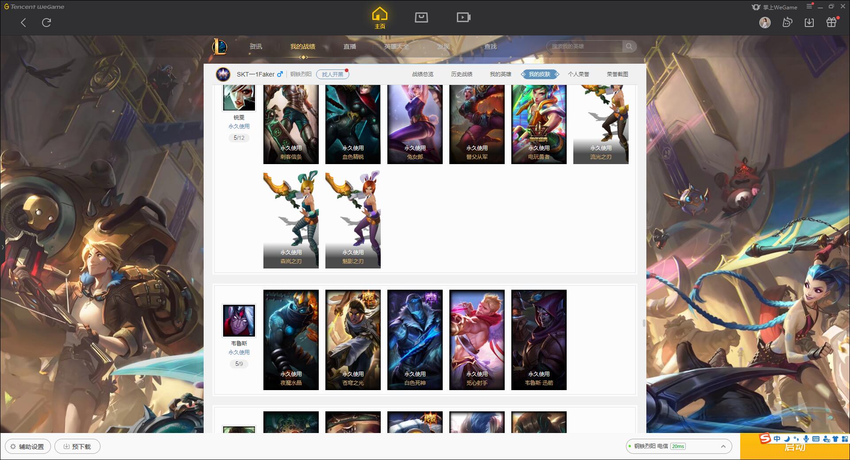This screenshot has width=850, height=460.
Task: Click the 韦鲁斯 champion portrait
Action: 239,320
